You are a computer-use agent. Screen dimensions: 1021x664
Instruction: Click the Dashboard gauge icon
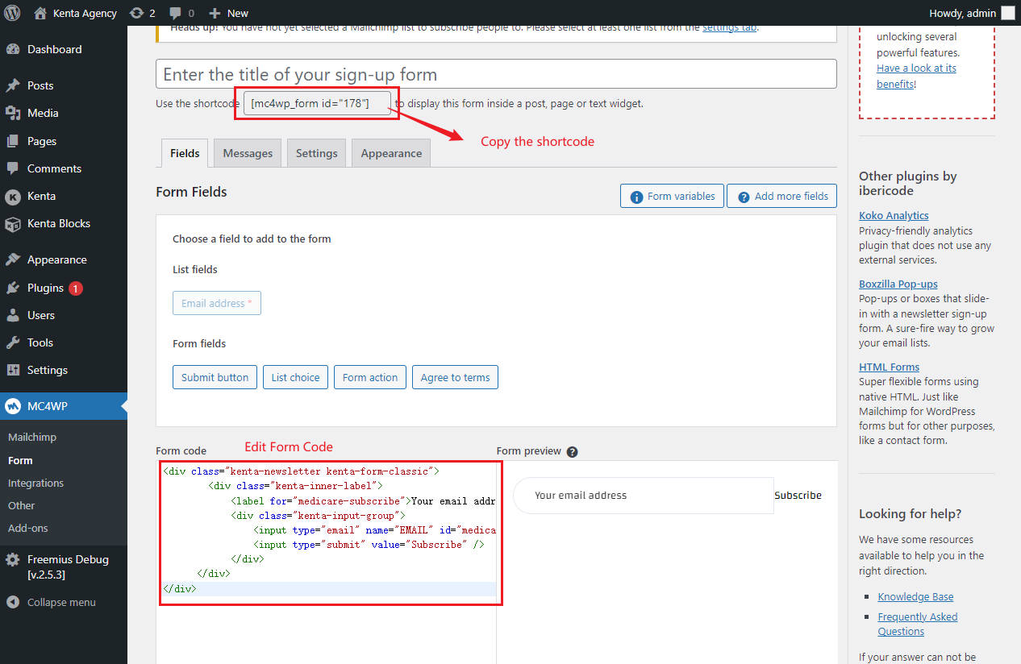(13, 49)
